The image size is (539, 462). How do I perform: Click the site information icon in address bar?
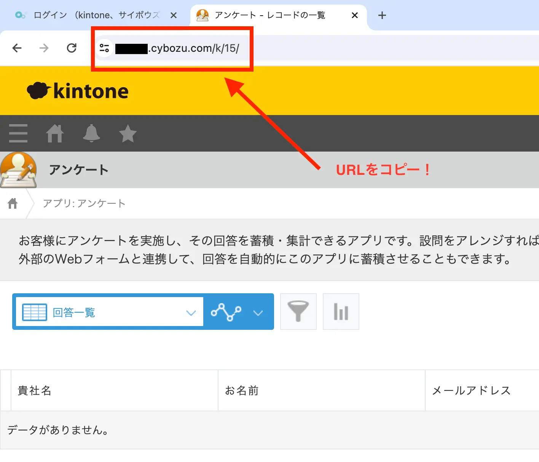104,48
